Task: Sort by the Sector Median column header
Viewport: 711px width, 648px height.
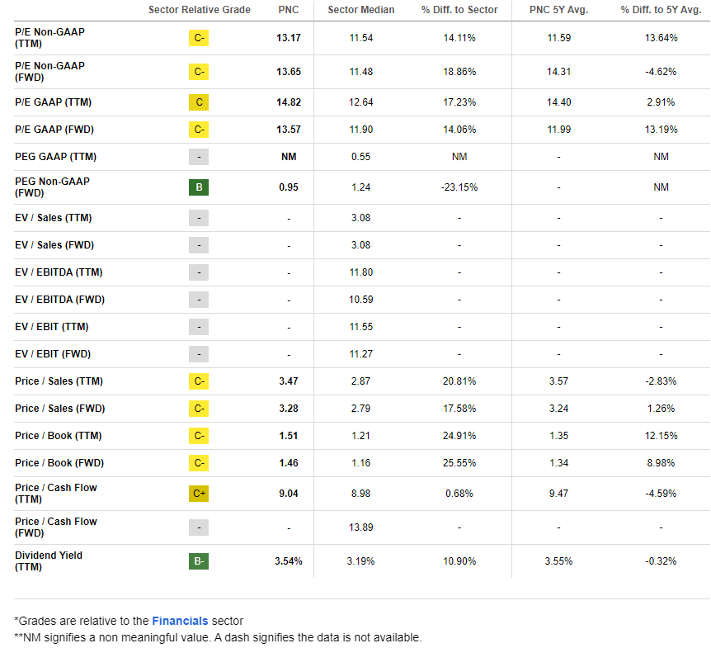Action: (360, 11)
